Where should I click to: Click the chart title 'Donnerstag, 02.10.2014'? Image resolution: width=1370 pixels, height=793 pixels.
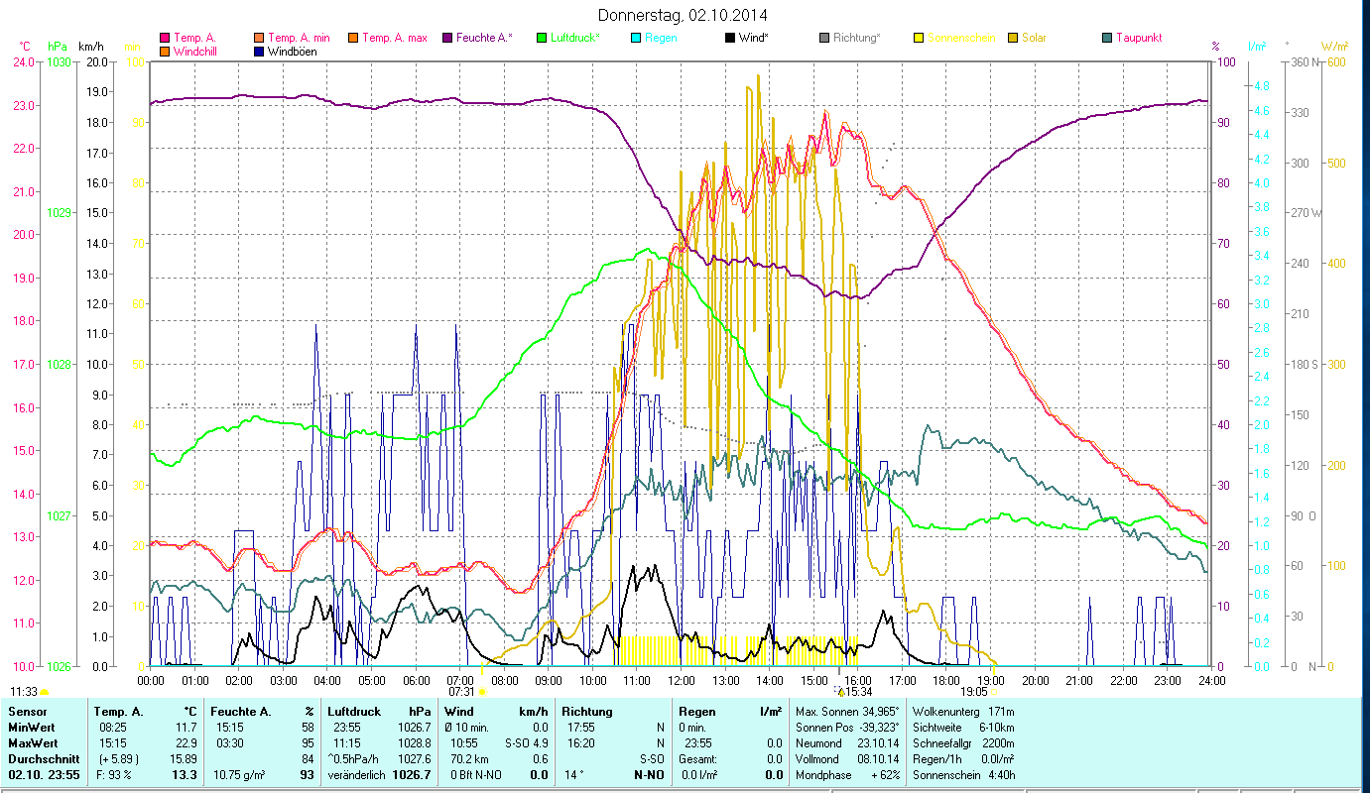684,15
